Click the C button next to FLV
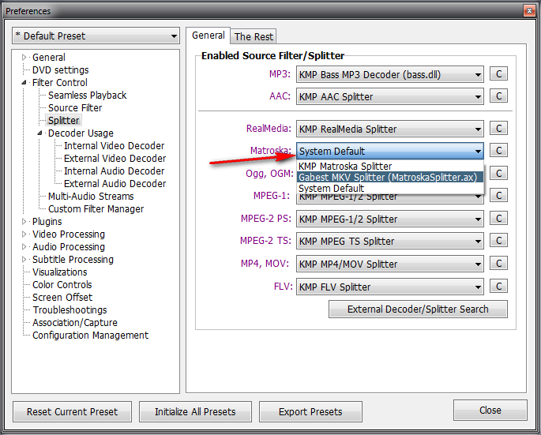 498,287
